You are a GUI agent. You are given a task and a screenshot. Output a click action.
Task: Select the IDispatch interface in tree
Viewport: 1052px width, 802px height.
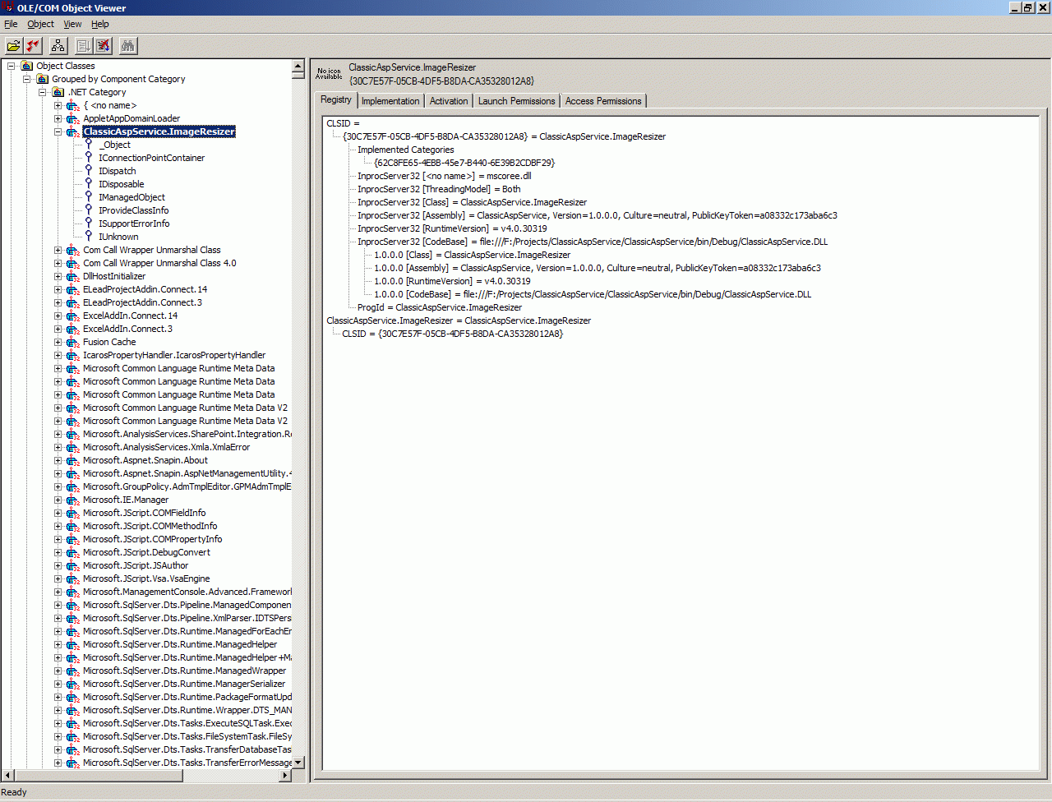(118, 171)
